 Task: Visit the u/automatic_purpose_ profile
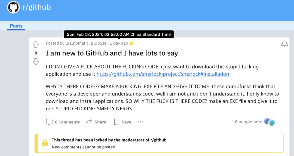[x=87, y=43]
